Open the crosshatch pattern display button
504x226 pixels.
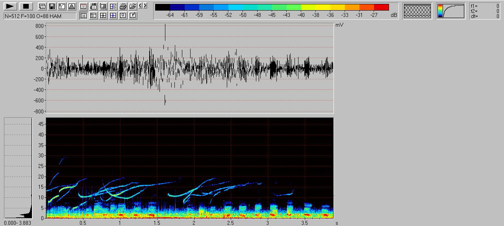(x=417, y=11)
